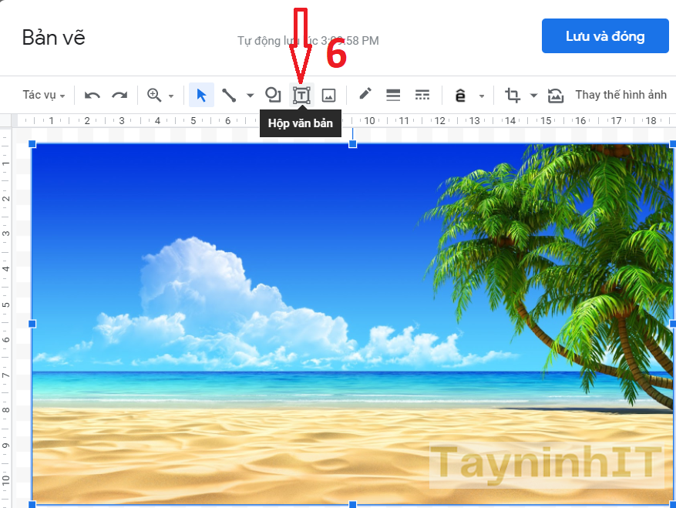This screenshot has width=676, height=508.
Task: Open the border dash style icon
Action: pos(422,96)
